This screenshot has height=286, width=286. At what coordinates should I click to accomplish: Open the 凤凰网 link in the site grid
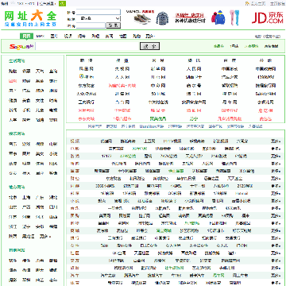86,69
